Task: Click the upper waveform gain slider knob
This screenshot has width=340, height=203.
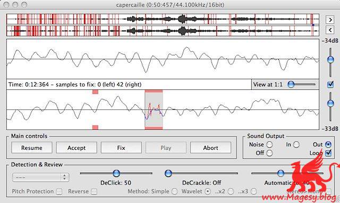Action: click(x=330, y=60)
